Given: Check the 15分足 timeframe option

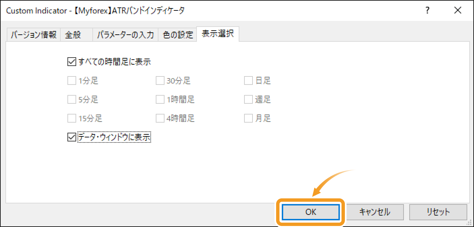Looking at the screenshot, I should click(x=71, y=118).
